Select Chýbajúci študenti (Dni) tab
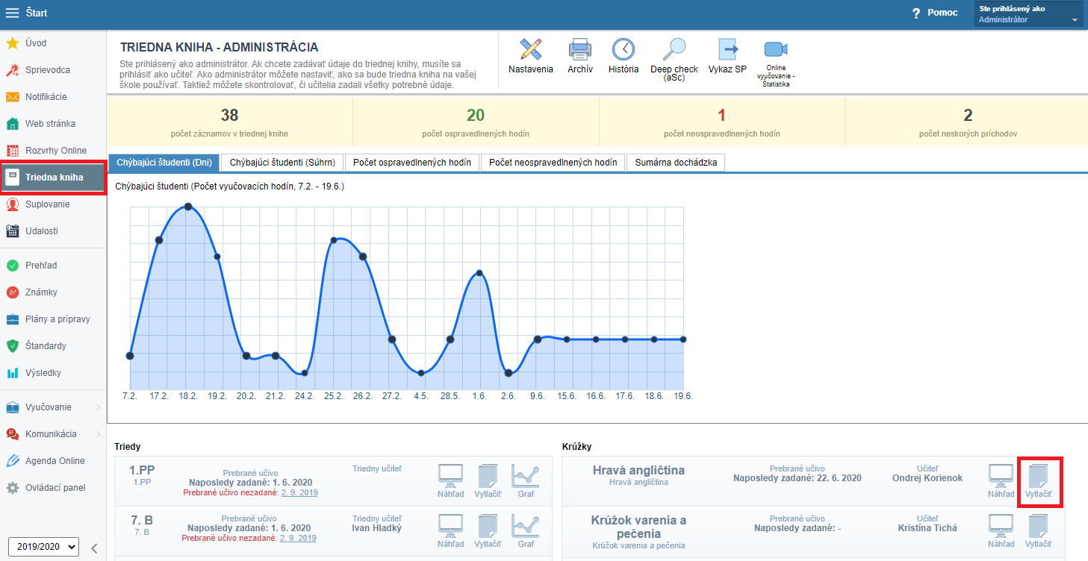This screenshot has height=561, width=1088. (164, 163)
